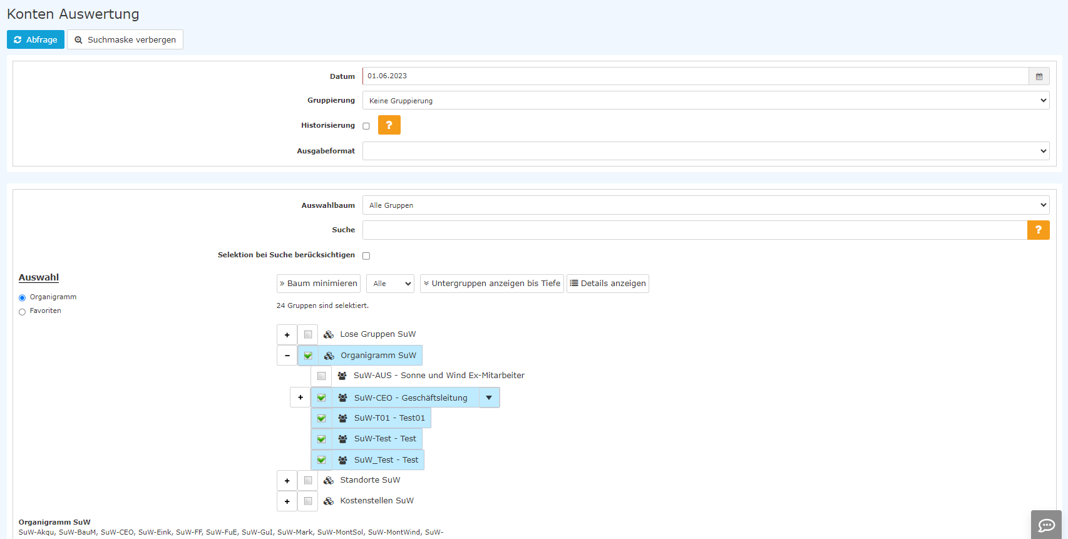This screenshot has width=1068, height=539.
Task: Click into the Datum input field
Action: [x=696, y=76]
